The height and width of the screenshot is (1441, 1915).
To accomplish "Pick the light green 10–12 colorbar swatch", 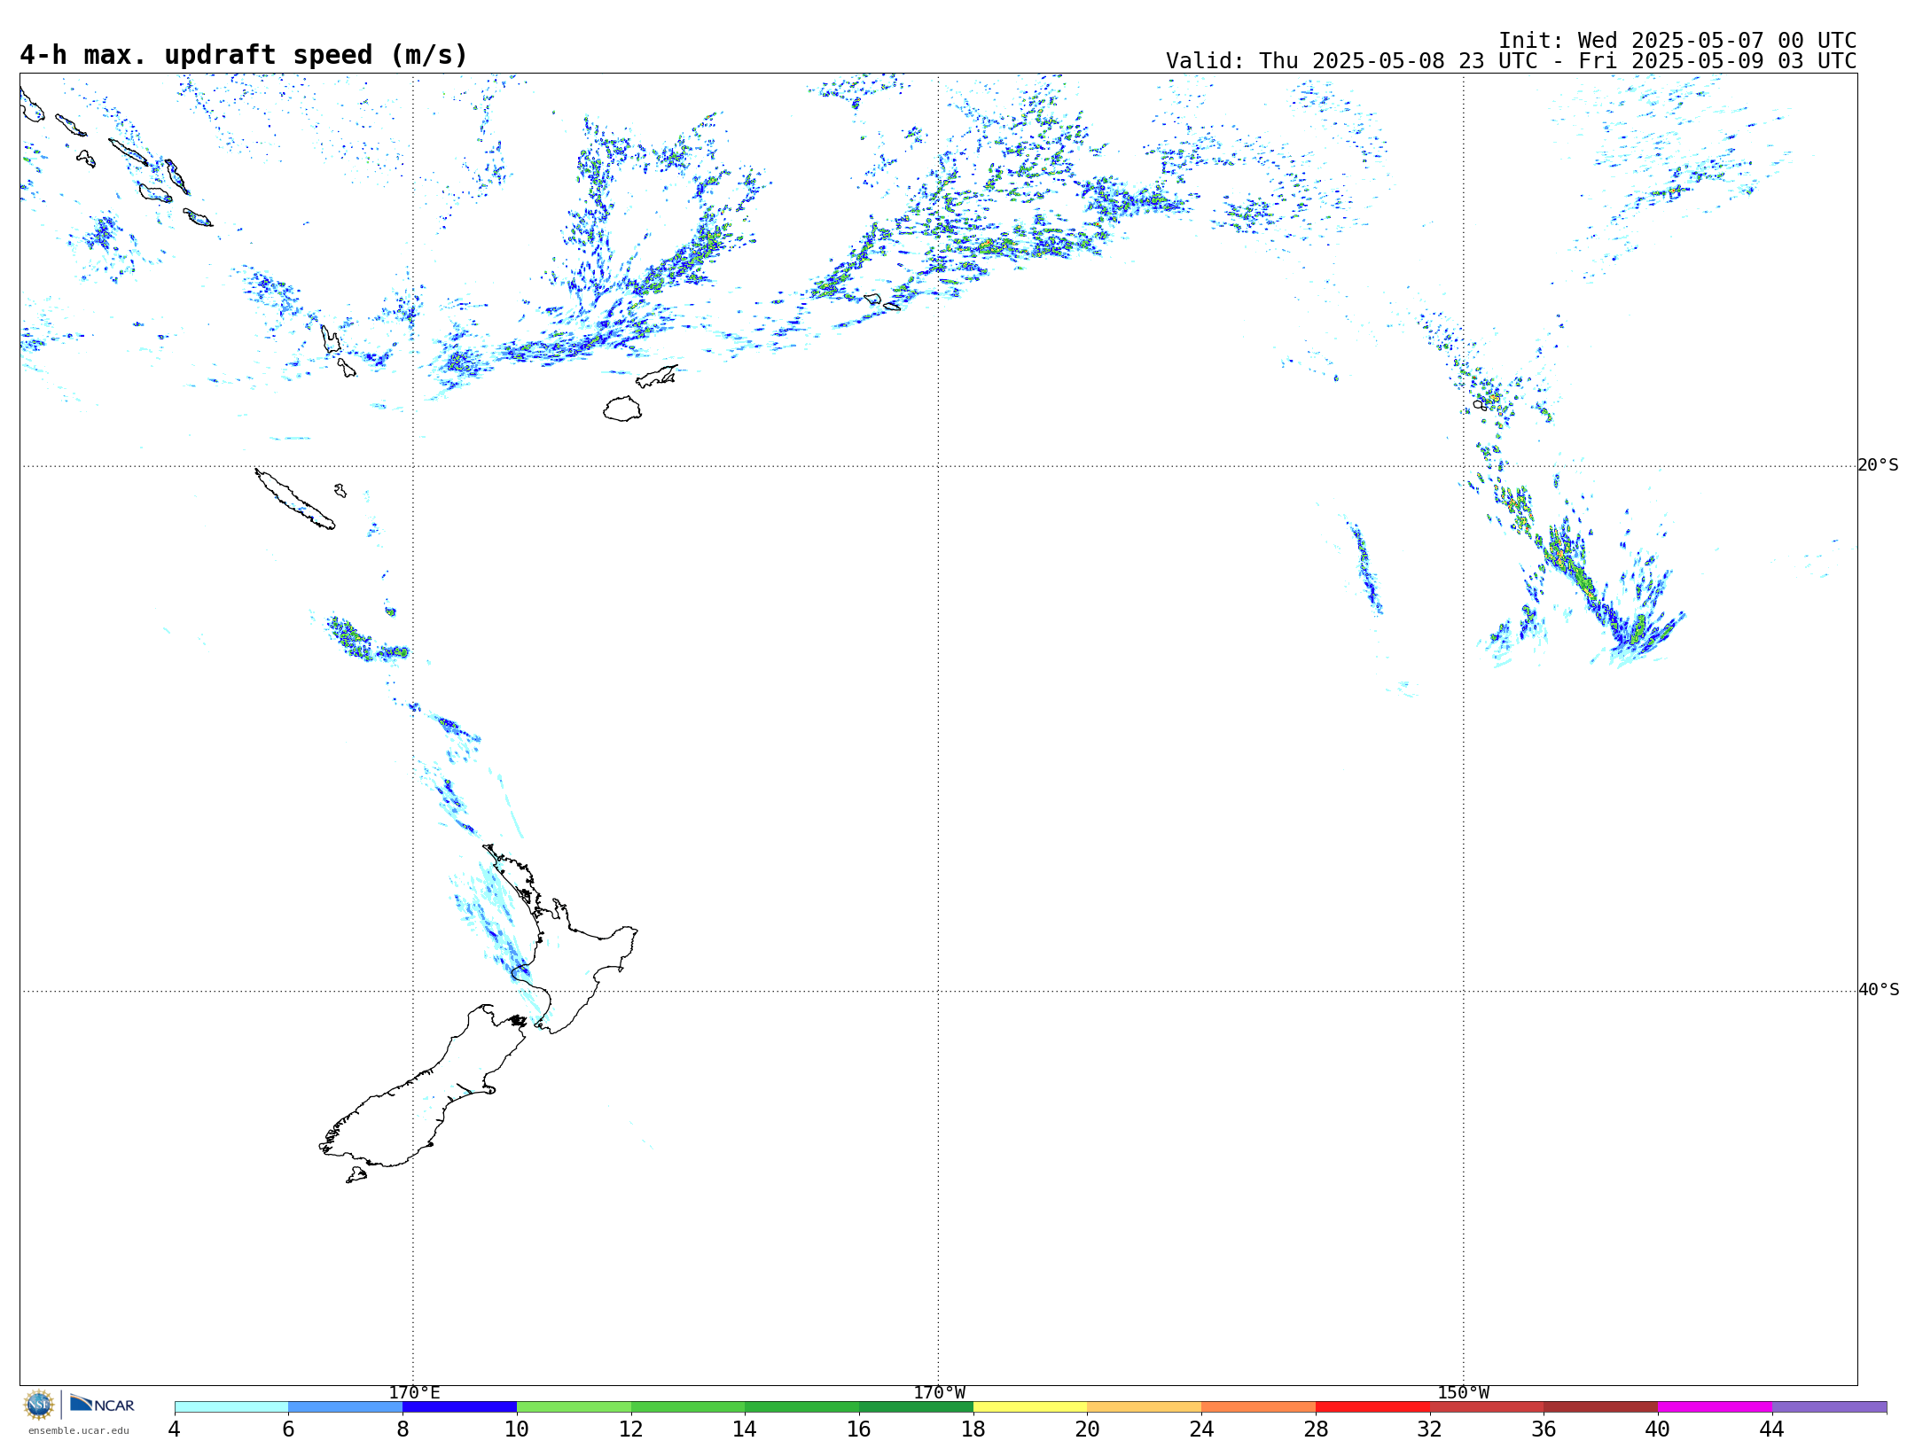I will [574, 1407].
